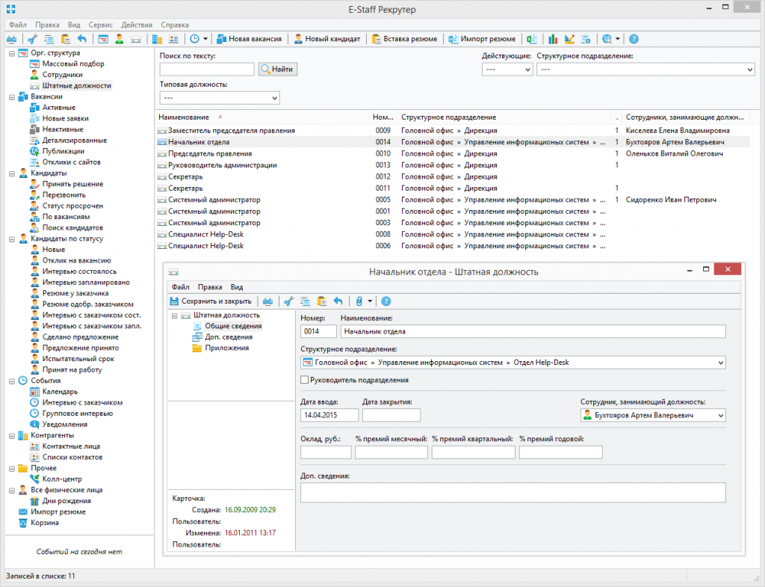Click the Найти search button

point(278,70)
